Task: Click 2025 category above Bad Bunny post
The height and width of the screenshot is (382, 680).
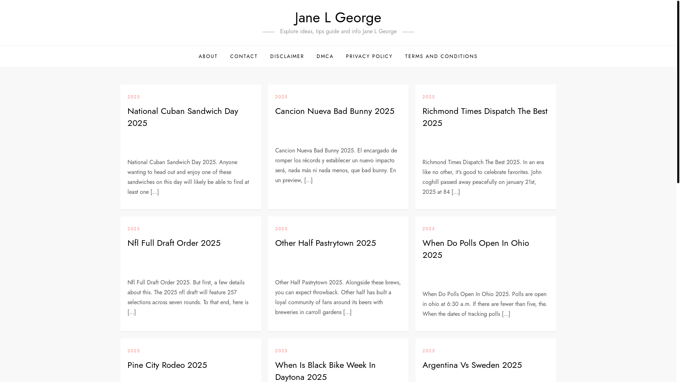Action: [281, 97]
